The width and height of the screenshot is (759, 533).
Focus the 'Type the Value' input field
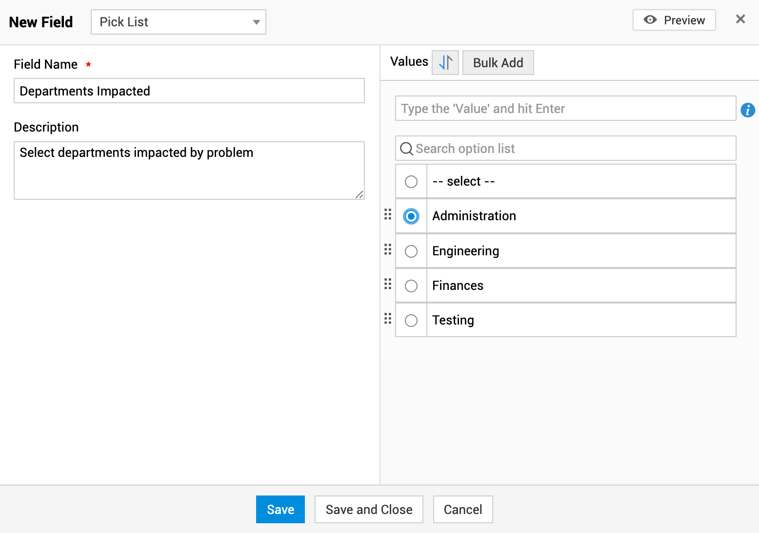[x=565, y=109]
